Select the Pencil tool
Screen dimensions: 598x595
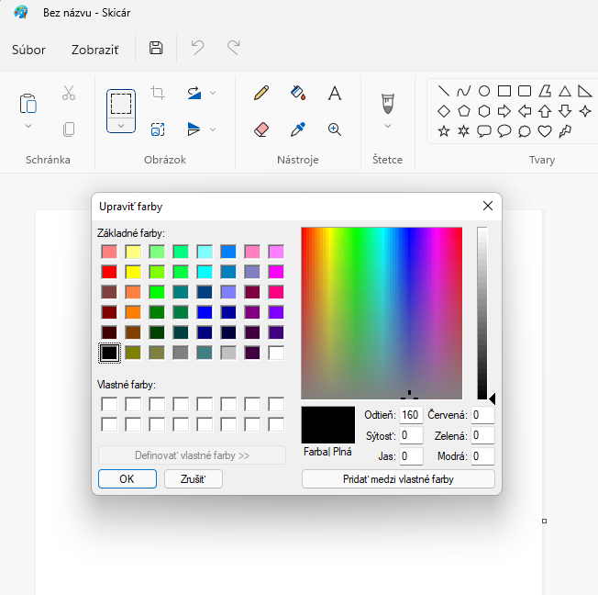point(261,93)
